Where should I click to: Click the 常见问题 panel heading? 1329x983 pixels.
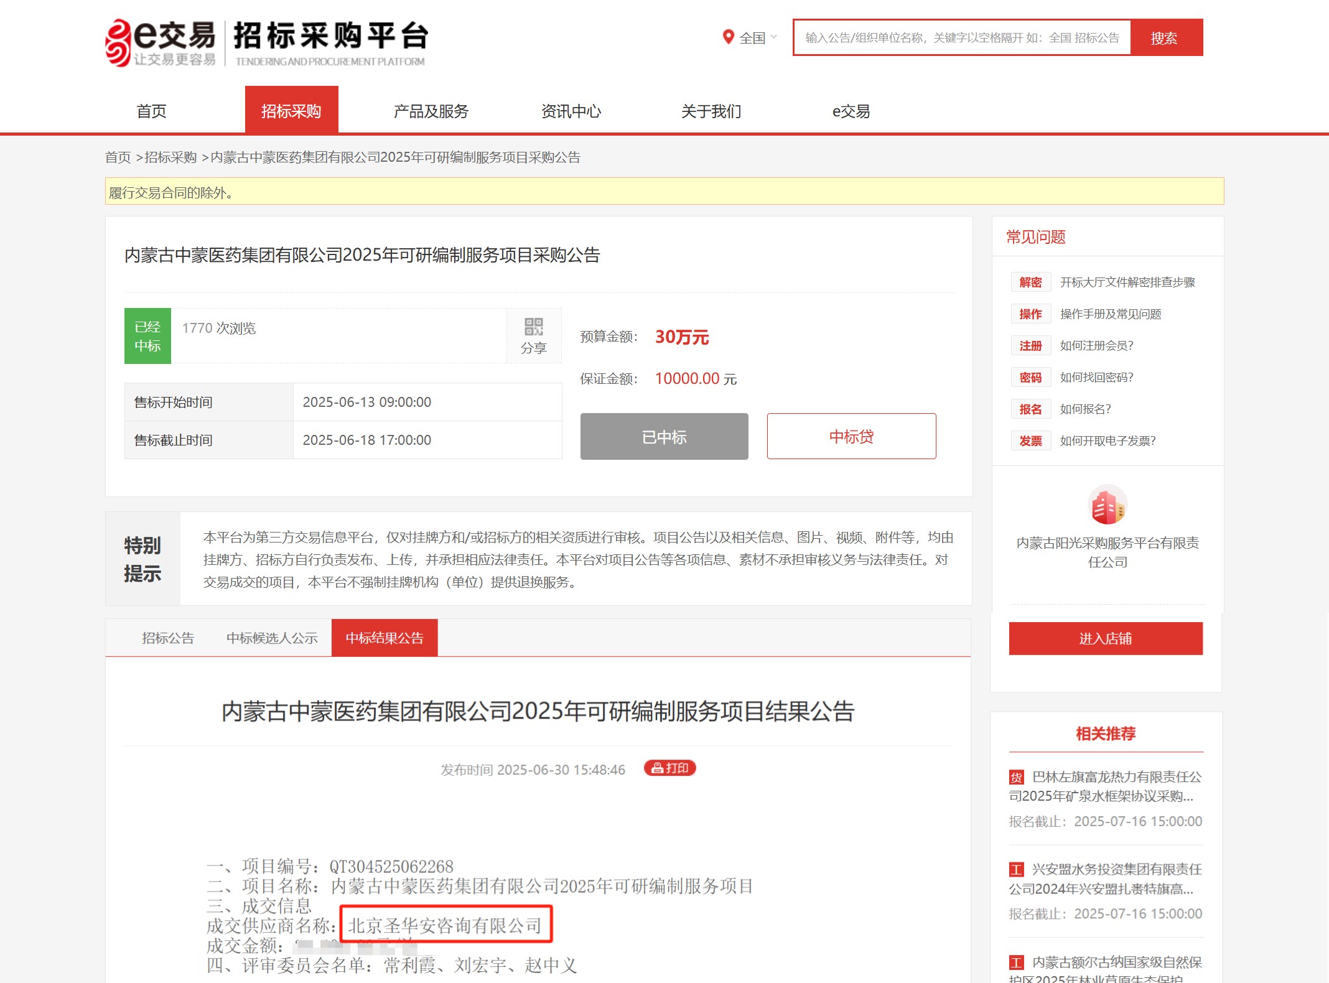(1036, 237)
